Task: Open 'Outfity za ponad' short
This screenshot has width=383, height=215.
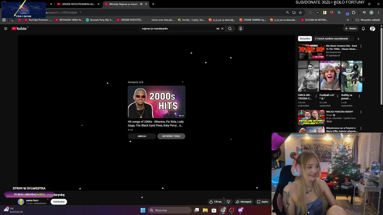Action: (352, 76)
